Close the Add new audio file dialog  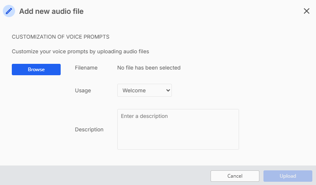306,11
